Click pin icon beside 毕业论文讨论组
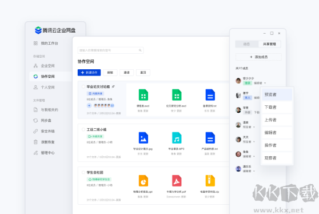Viewport: 319px width, 214px height. [113, 86]
